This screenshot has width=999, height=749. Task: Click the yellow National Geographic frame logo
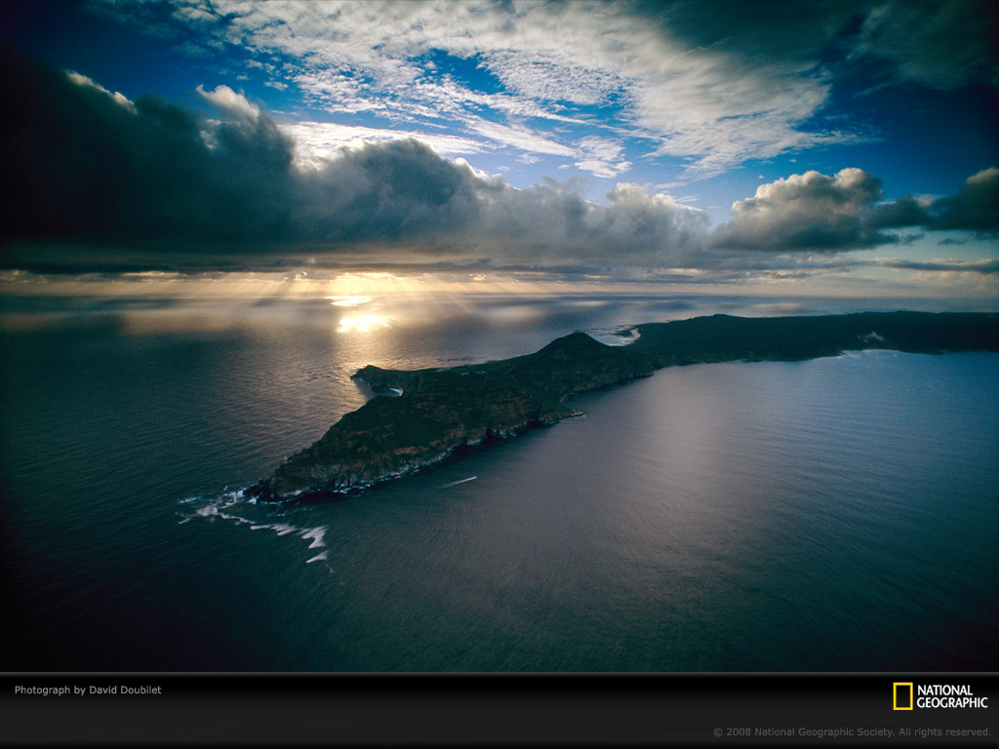coord(902,695)
